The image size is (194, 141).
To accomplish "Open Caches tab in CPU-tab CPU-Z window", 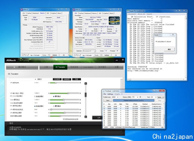I will (x=81, y=13).
